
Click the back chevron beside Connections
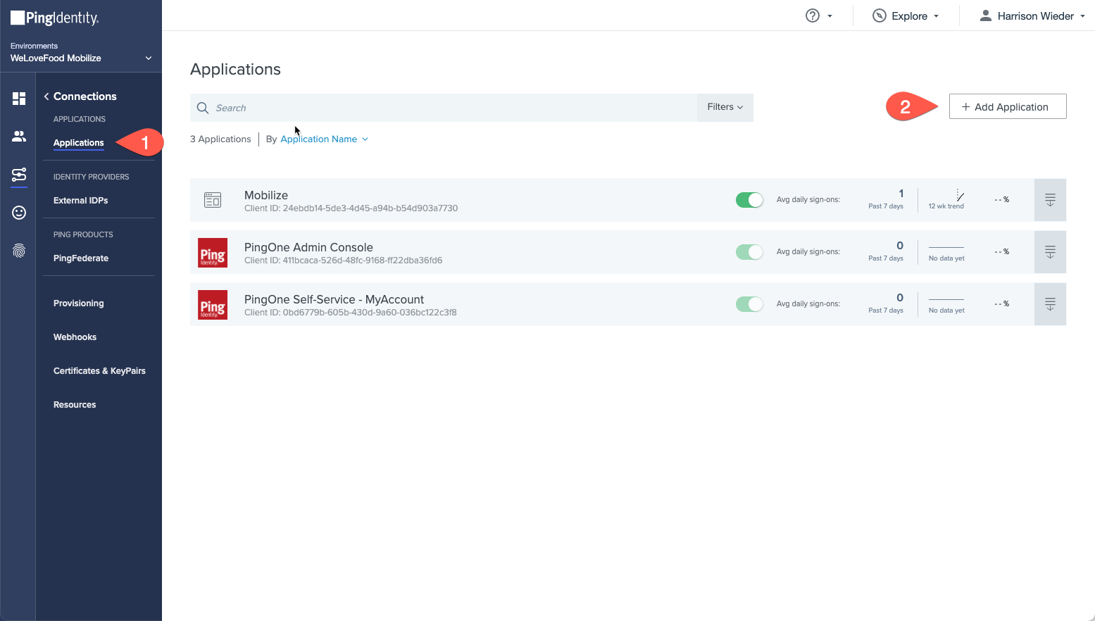click(46, 96)
